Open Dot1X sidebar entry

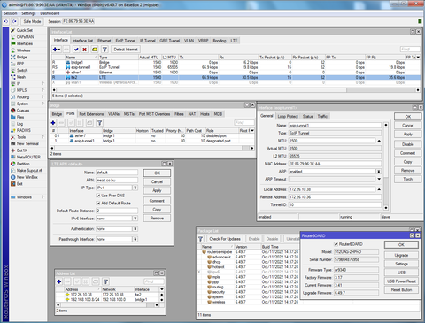22,150
